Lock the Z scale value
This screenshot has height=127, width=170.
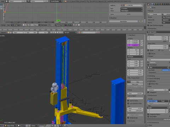tap(142, 66)
